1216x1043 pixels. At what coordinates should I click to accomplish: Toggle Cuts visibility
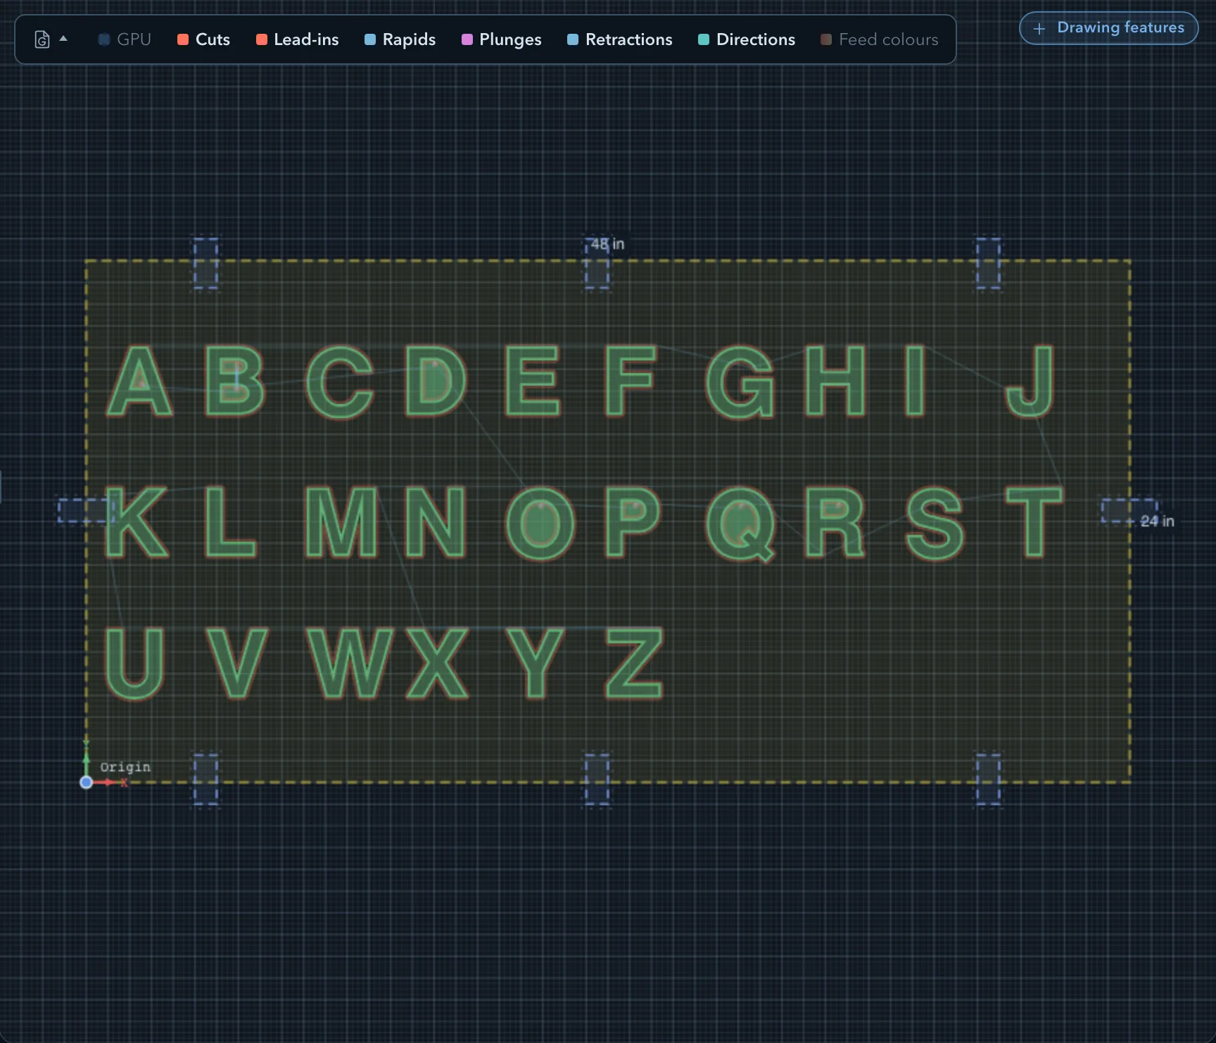pyautogui.click(x=204, y=39)
